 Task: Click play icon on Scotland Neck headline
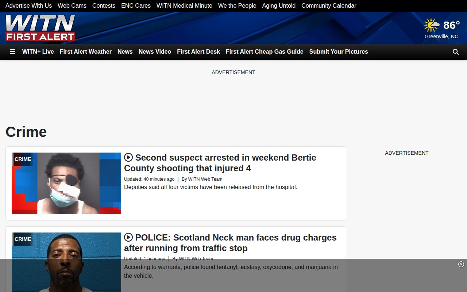tap(128, 237)
